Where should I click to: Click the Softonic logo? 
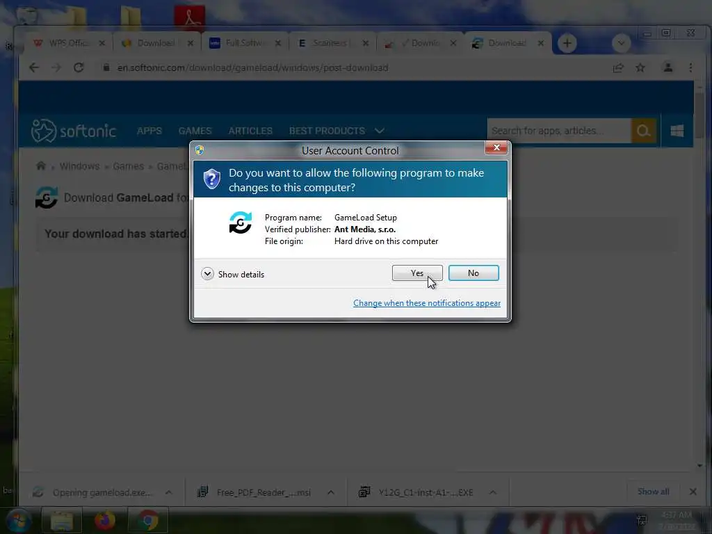pos(74,131)
